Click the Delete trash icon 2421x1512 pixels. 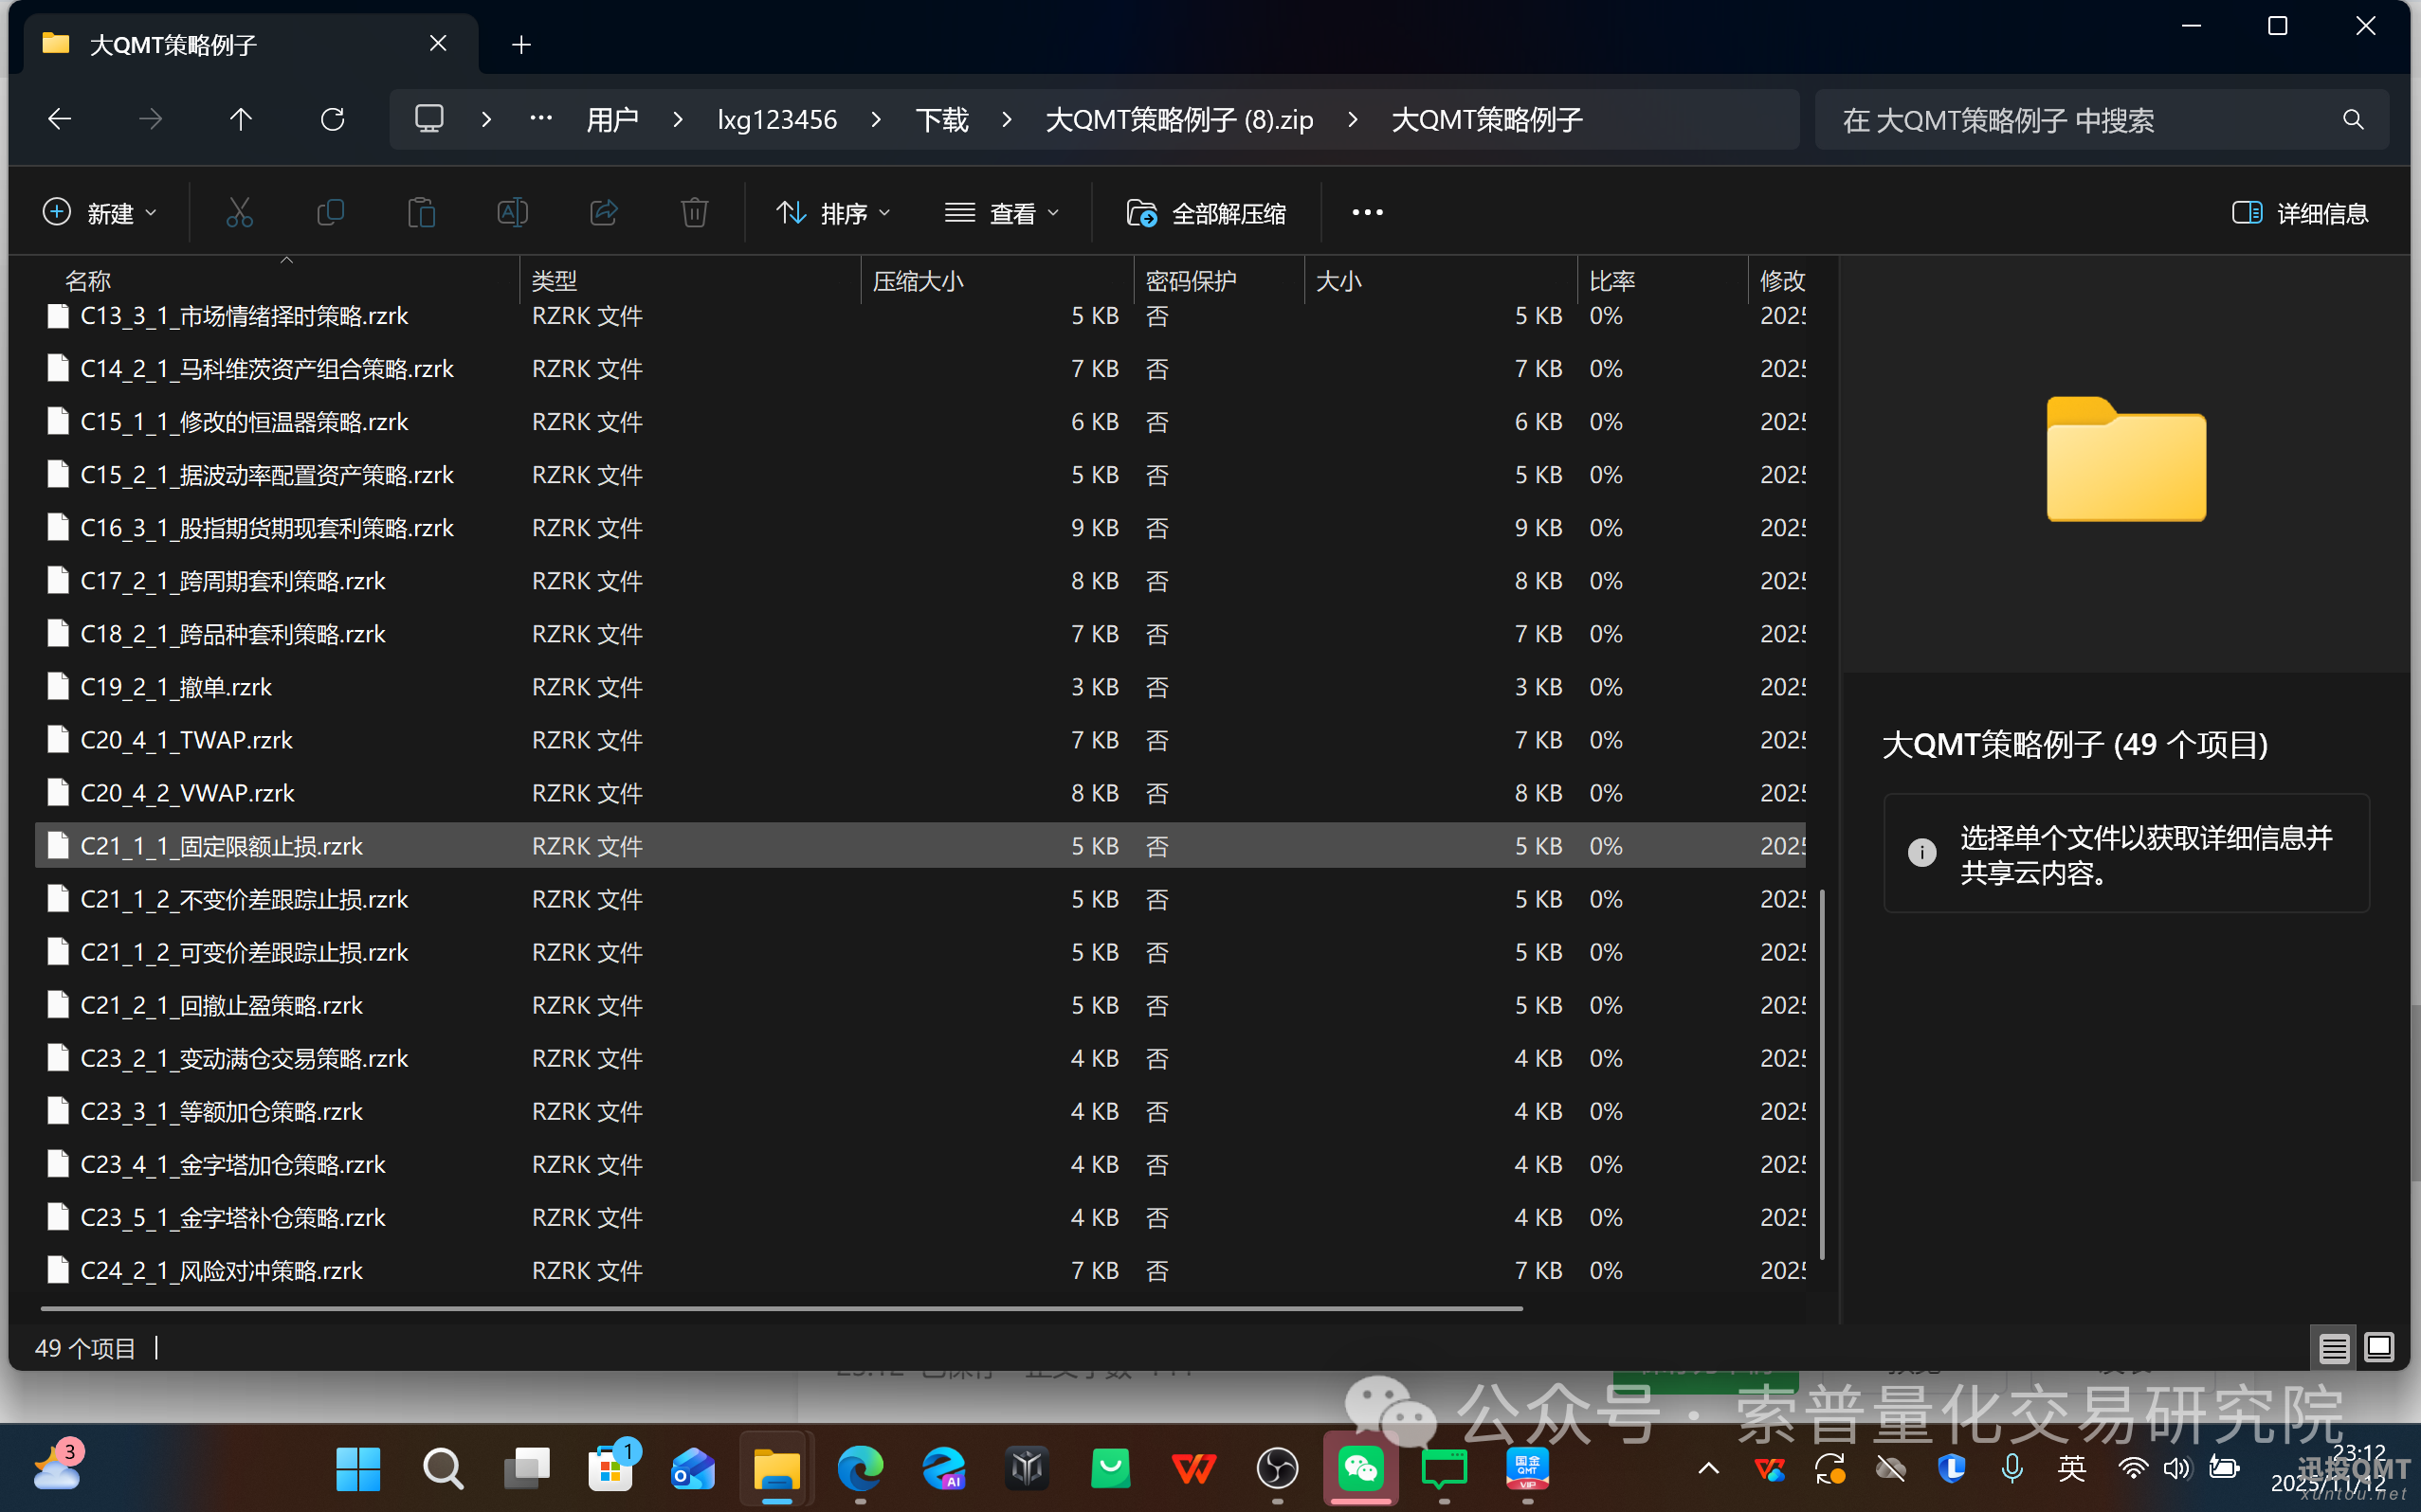coord(694,213)
